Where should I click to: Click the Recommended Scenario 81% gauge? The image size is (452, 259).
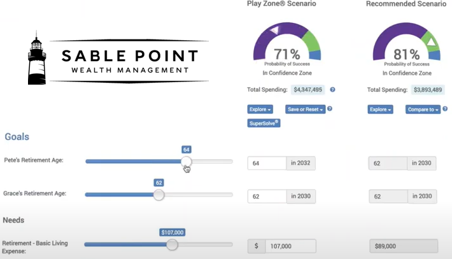point(406,42)
